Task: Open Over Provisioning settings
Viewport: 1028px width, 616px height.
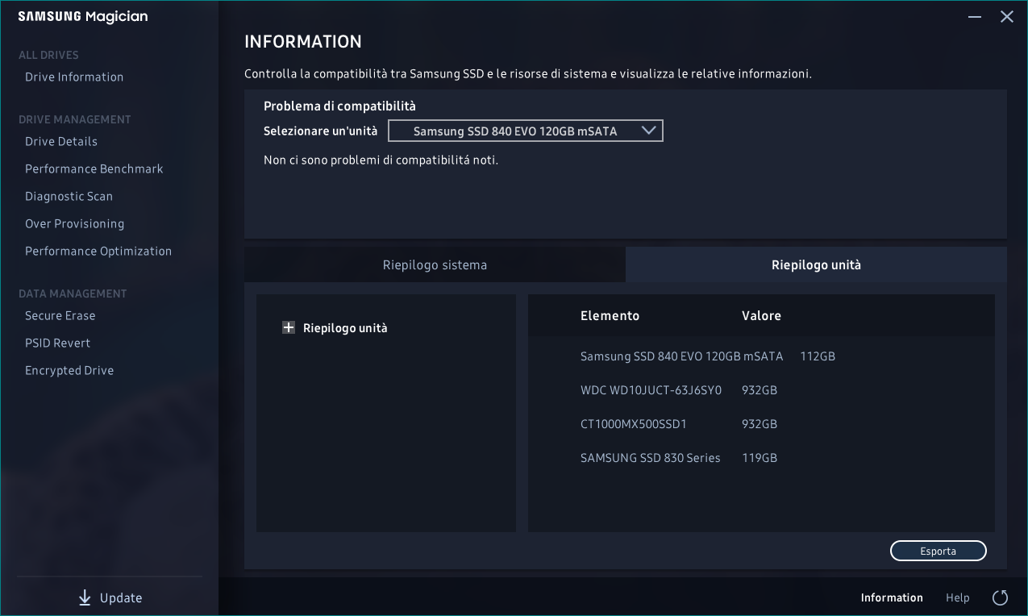Action: 74,223
